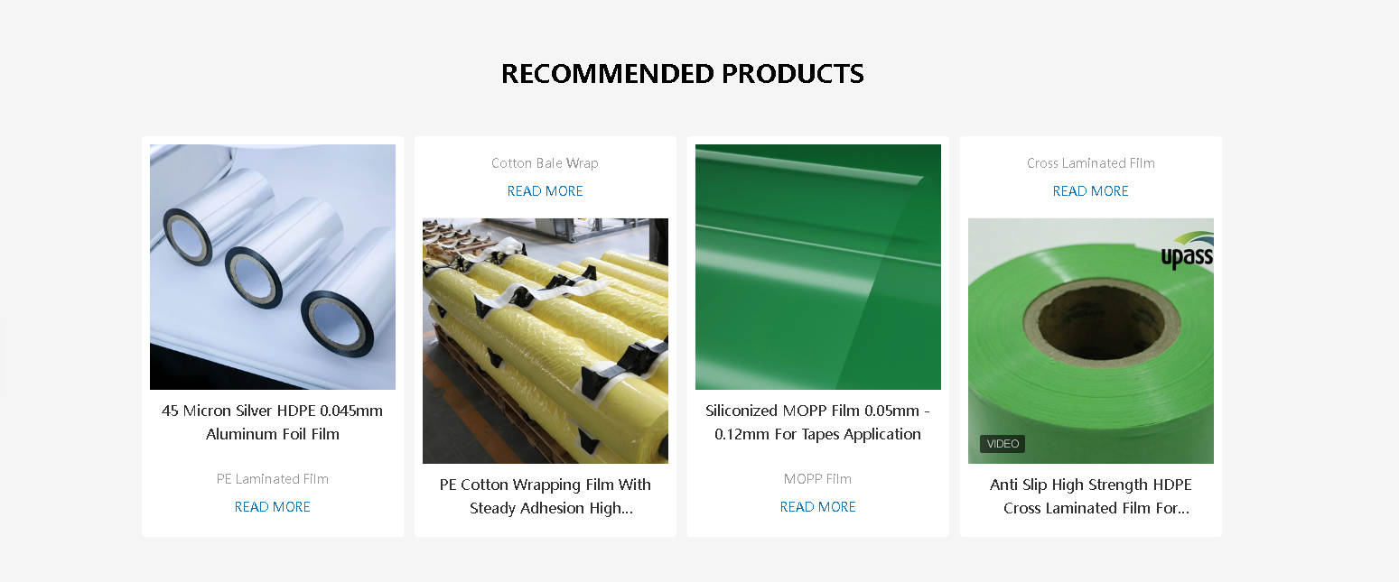1399x582 pixels.
Task: Go to Cotton Bale Wrap category
Action: point(546,163)
